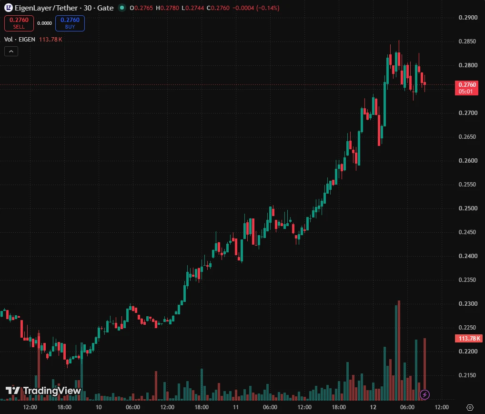The width and height of the screenshot is (485, 414).
Task: Open chart settings gear icon
Action: pos(470,407)
